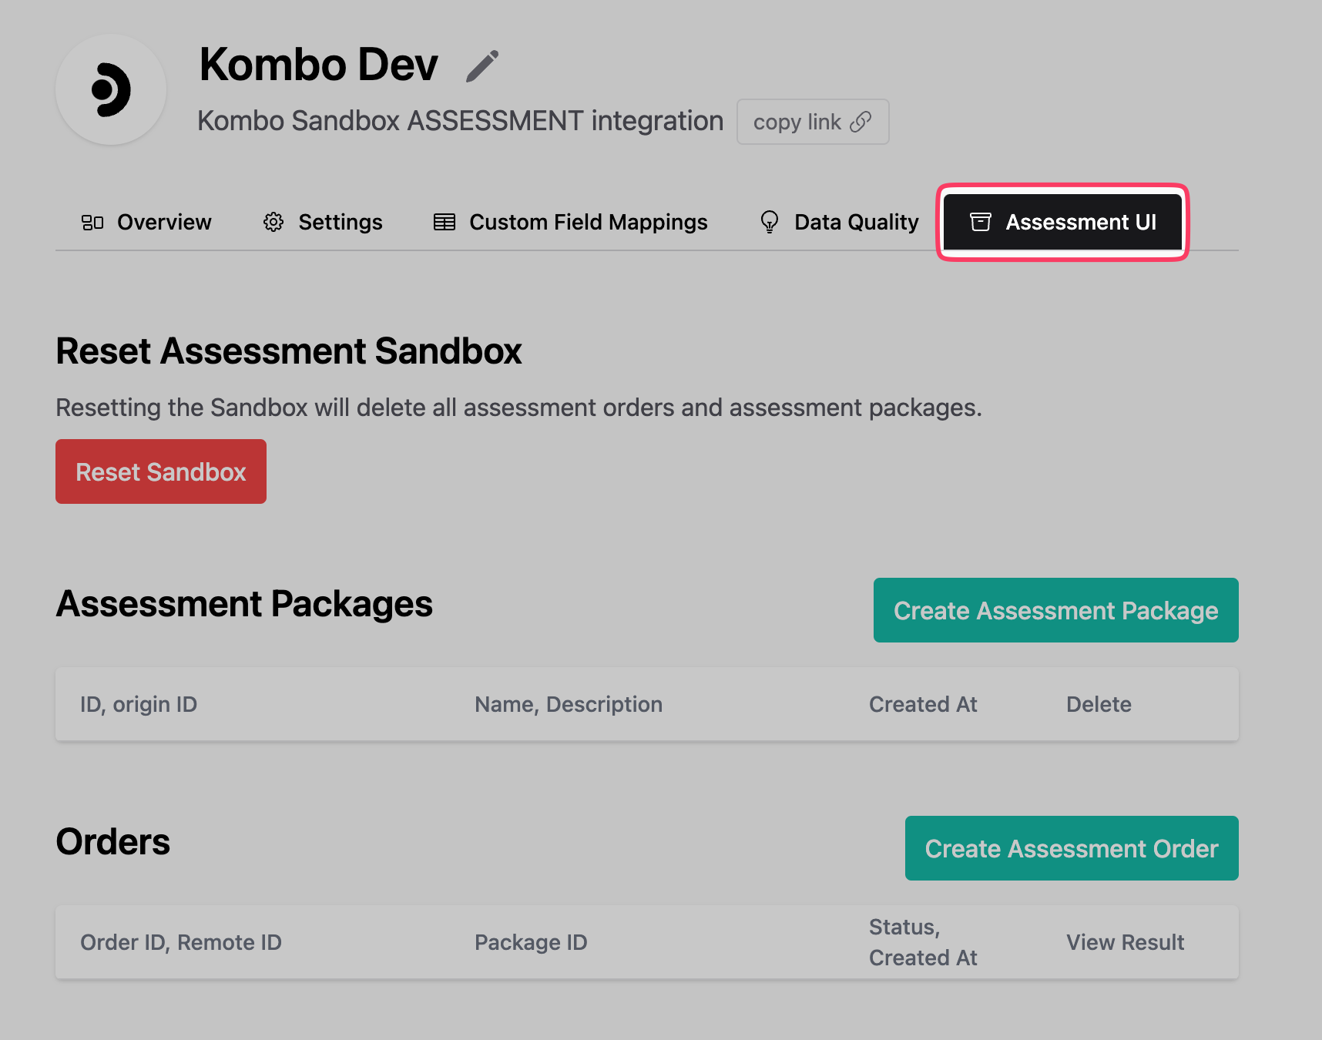The width and height of the screenshot is (1322, 1040).
Task: Click the pencil edit icon beside Kombo Dev
Action: click(482, 65)
